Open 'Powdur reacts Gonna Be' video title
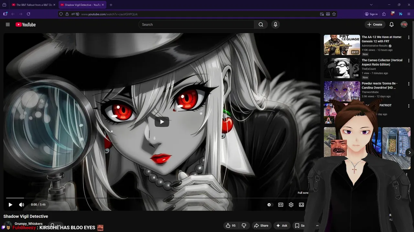 379,85
